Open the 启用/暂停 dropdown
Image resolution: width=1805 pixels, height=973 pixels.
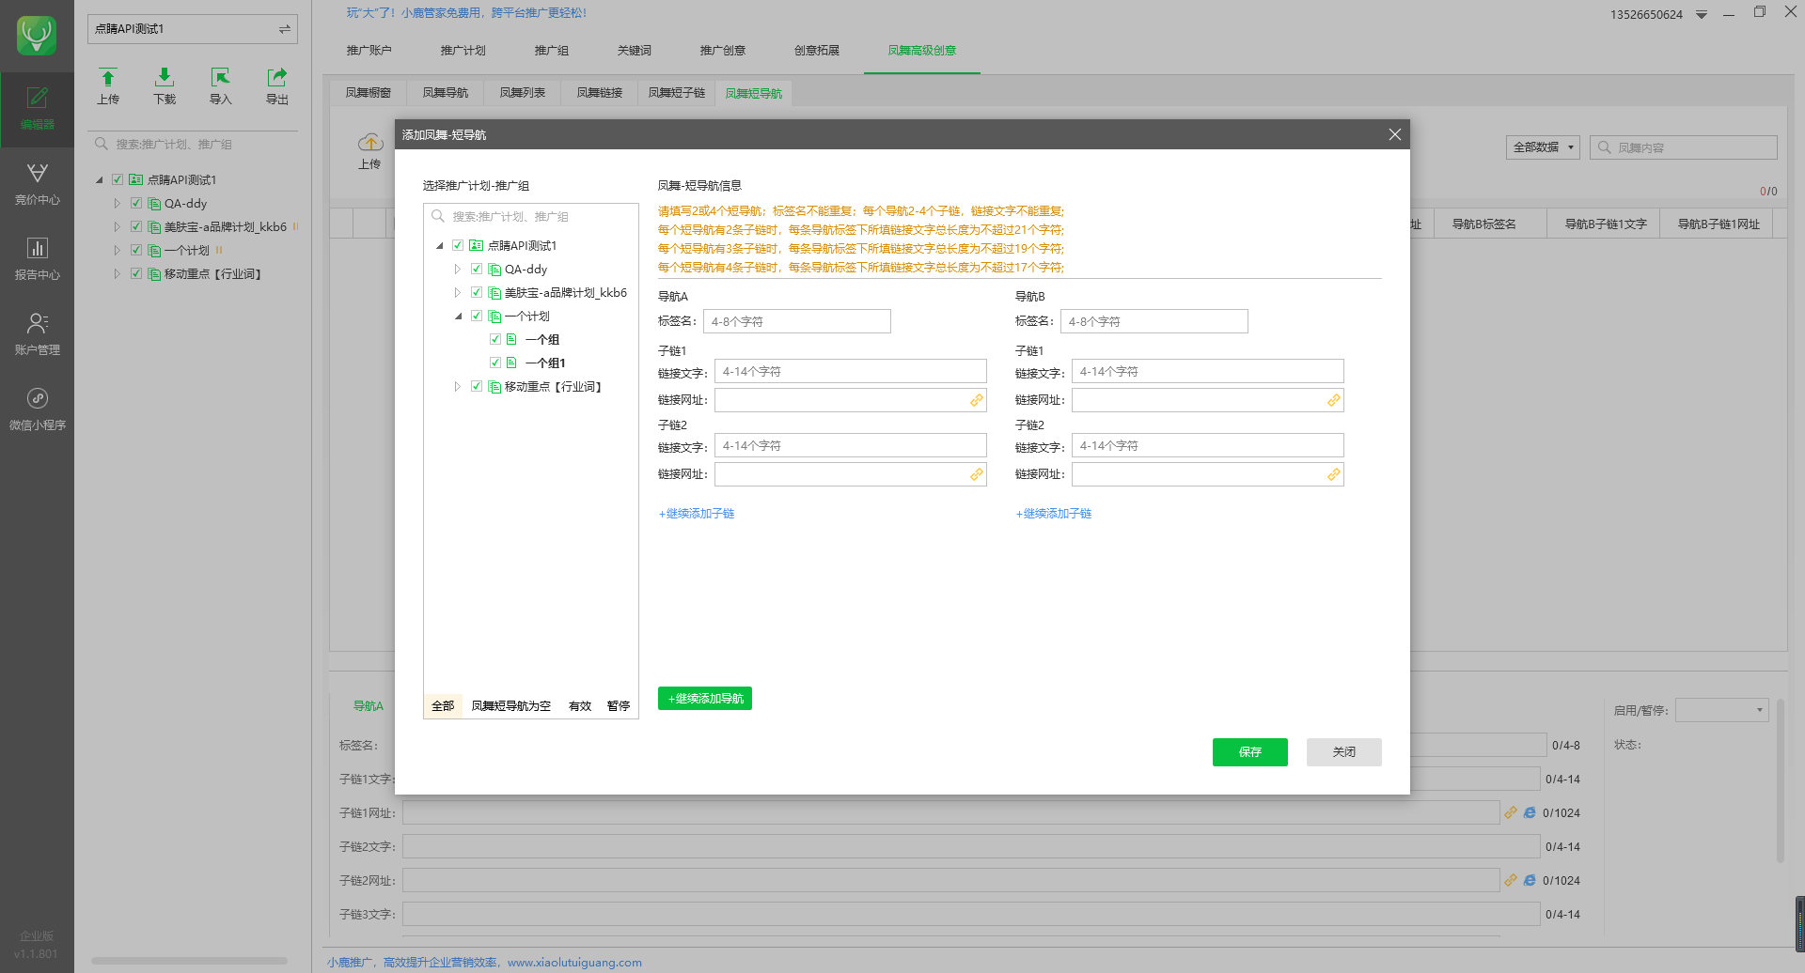[x=1721, y=710]
